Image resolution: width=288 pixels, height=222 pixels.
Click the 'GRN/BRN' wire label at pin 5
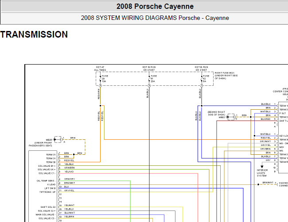coord(70,168)
